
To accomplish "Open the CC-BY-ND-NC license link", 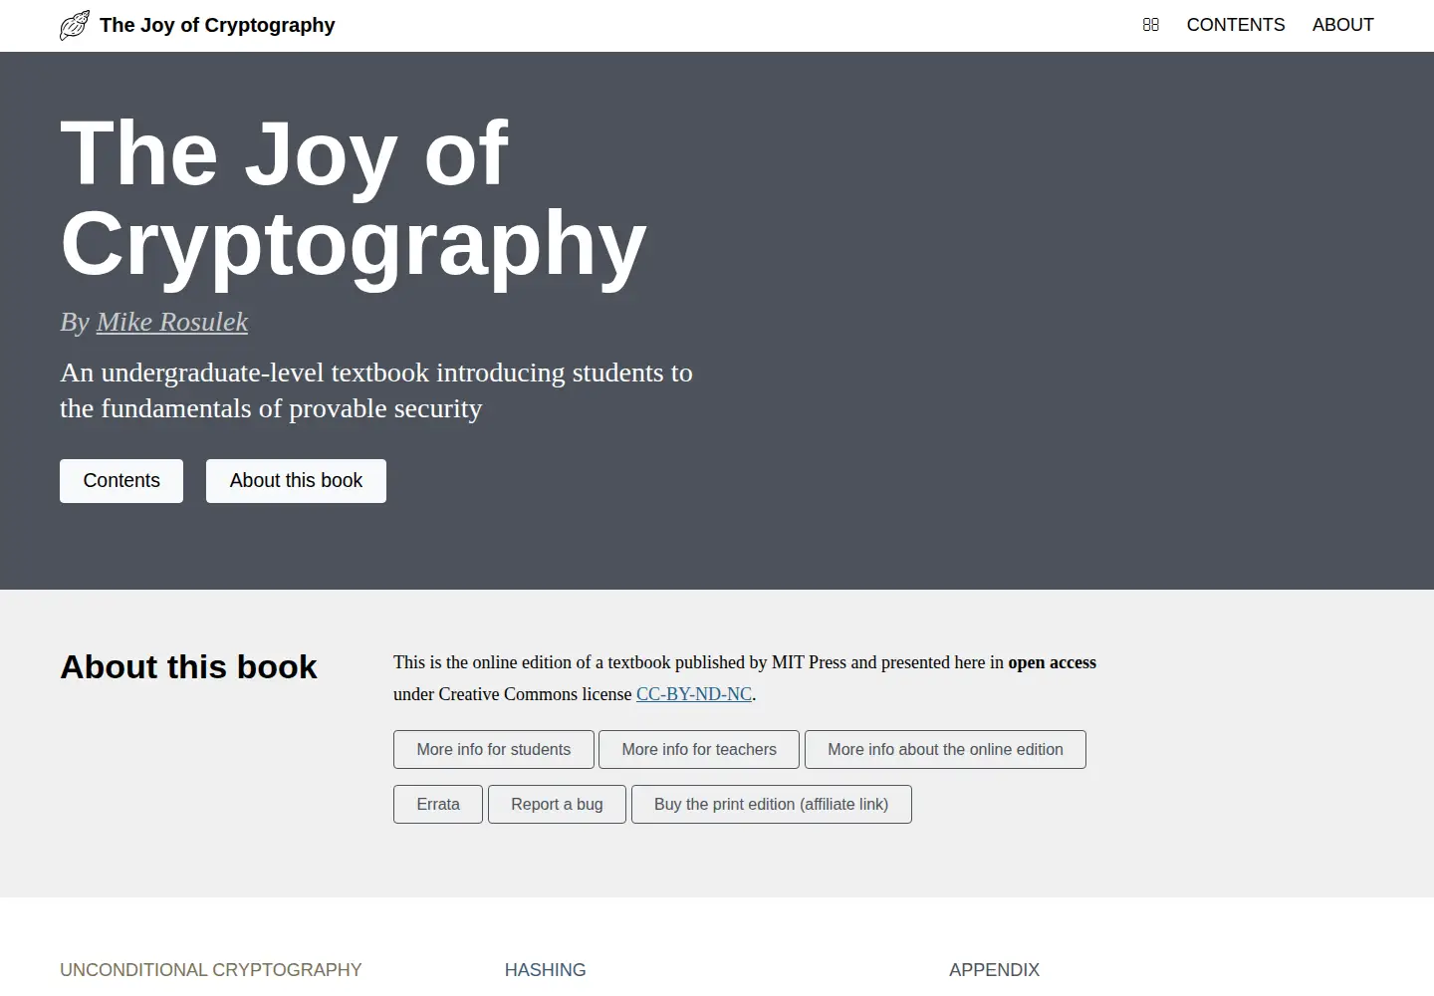I will pyautogui.click(x=694, y=694).
